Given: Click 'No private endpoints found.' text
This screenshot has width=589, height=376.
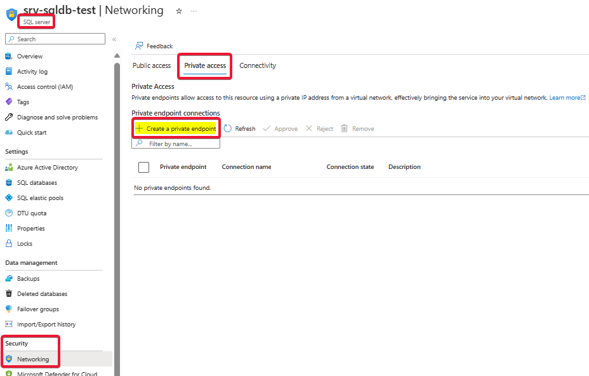Looking at the screenshot, I should [x=173, y=187].
